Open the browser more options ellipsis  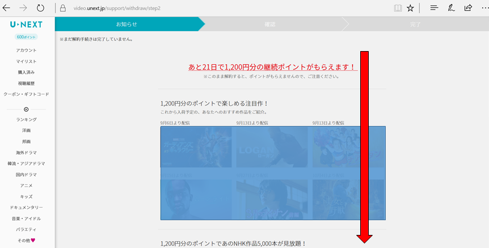point(485,8)
